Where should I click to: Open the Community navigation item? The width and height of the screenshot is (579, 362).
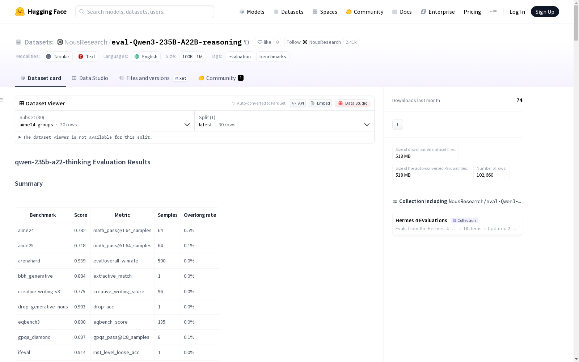click(x=365, y=12)
